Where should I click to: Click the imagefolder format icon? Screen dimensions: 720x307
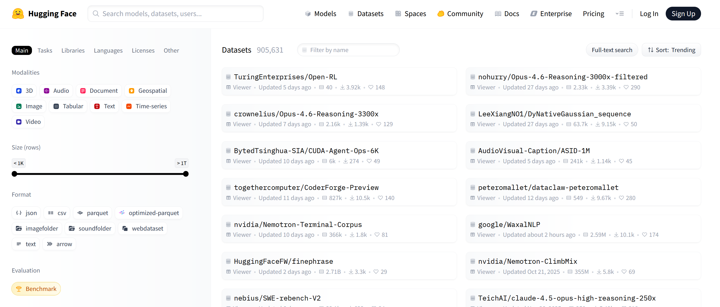(x=19, y=228)
